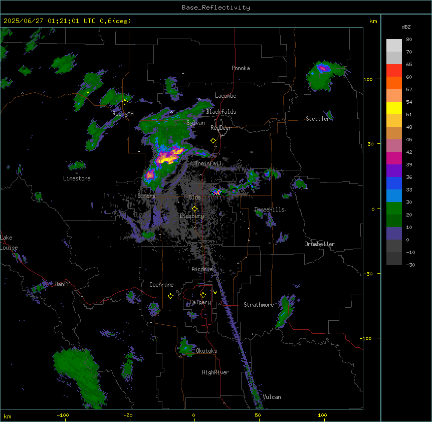
Task: Click the yellow station marker inside Calgary
Action: pos(203,295)
